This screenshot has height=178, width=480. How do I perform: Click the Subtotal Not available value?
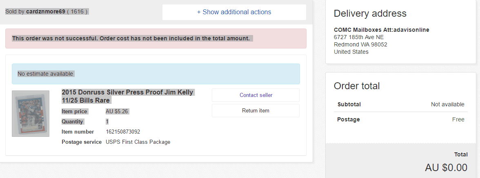tap(447, 104)
